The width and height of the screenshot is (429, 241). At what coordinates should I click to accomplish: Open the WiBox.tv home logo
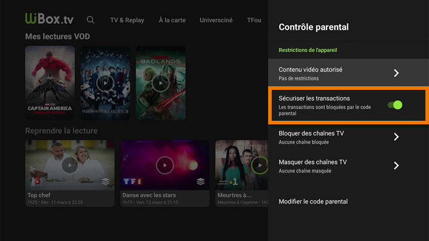tap(49, 20)
